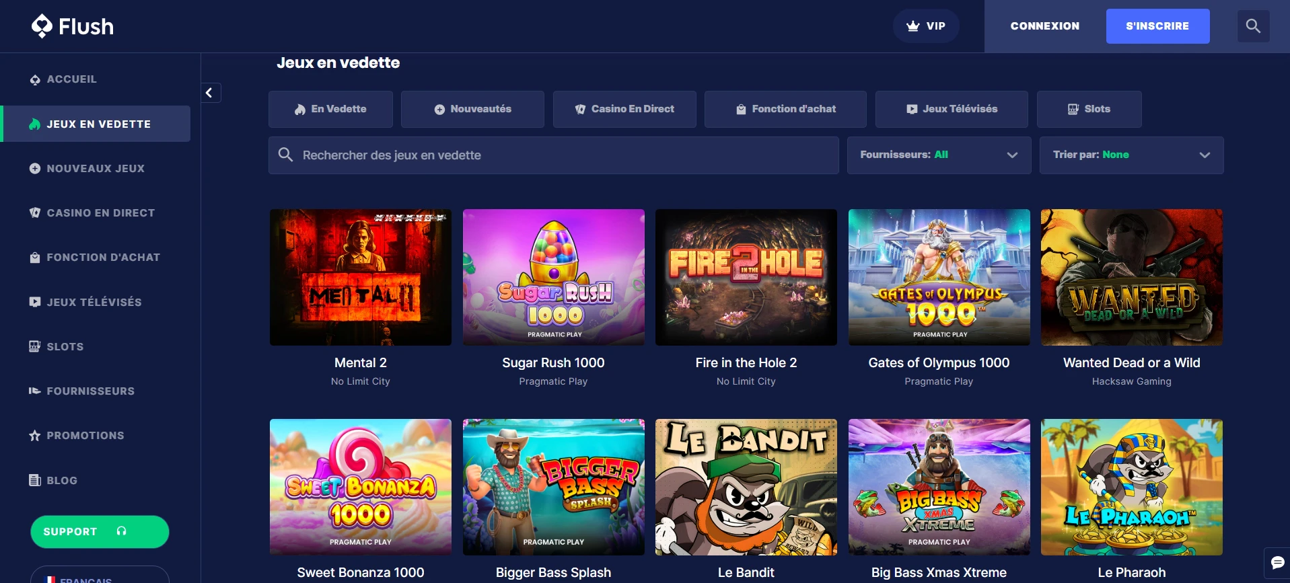Click the Mental 2 title text
This screenshot has height=583, width=1290.
point(361,363)
